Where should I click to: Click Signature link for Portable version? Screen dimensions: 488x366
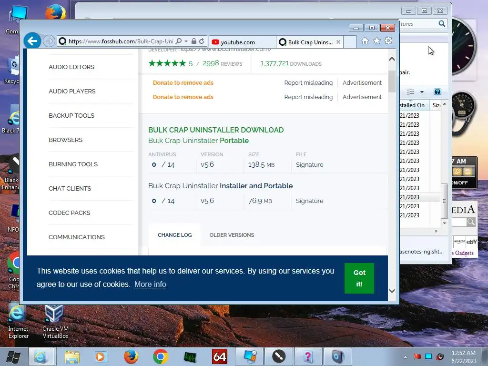[x=309, y=164]
